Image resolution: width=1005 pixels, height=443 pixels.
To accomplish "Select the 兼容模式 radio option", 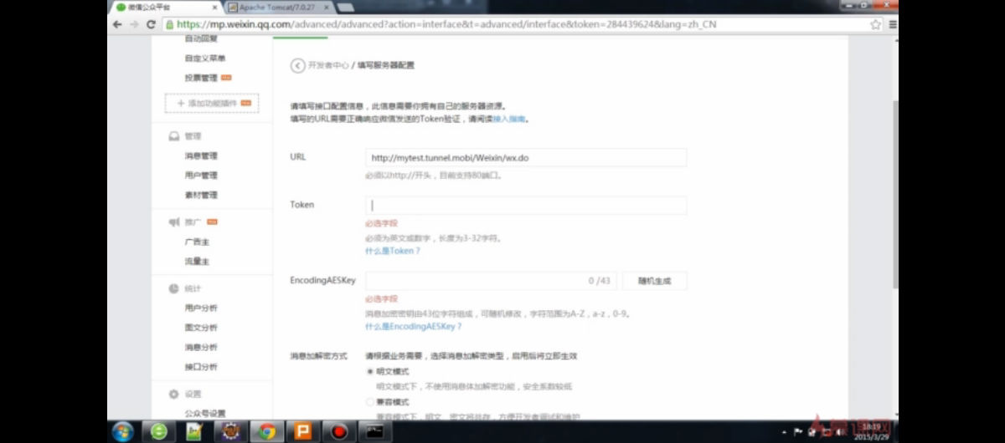I will pyautogui.click(x=370, y=402).
